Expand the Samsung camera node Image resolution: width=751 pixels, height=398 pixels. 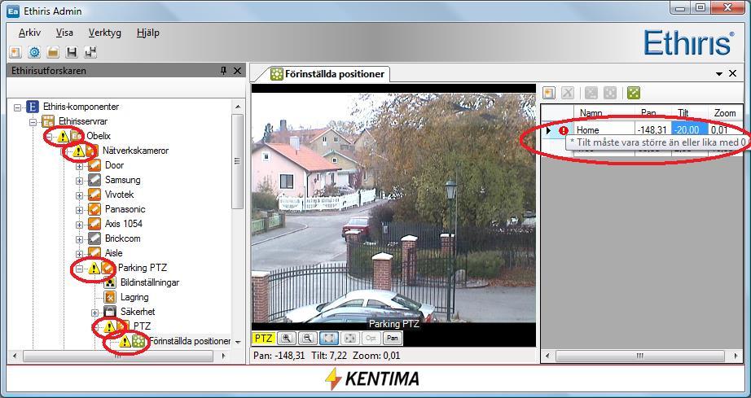pyautogui.click(x=79, y=181)
